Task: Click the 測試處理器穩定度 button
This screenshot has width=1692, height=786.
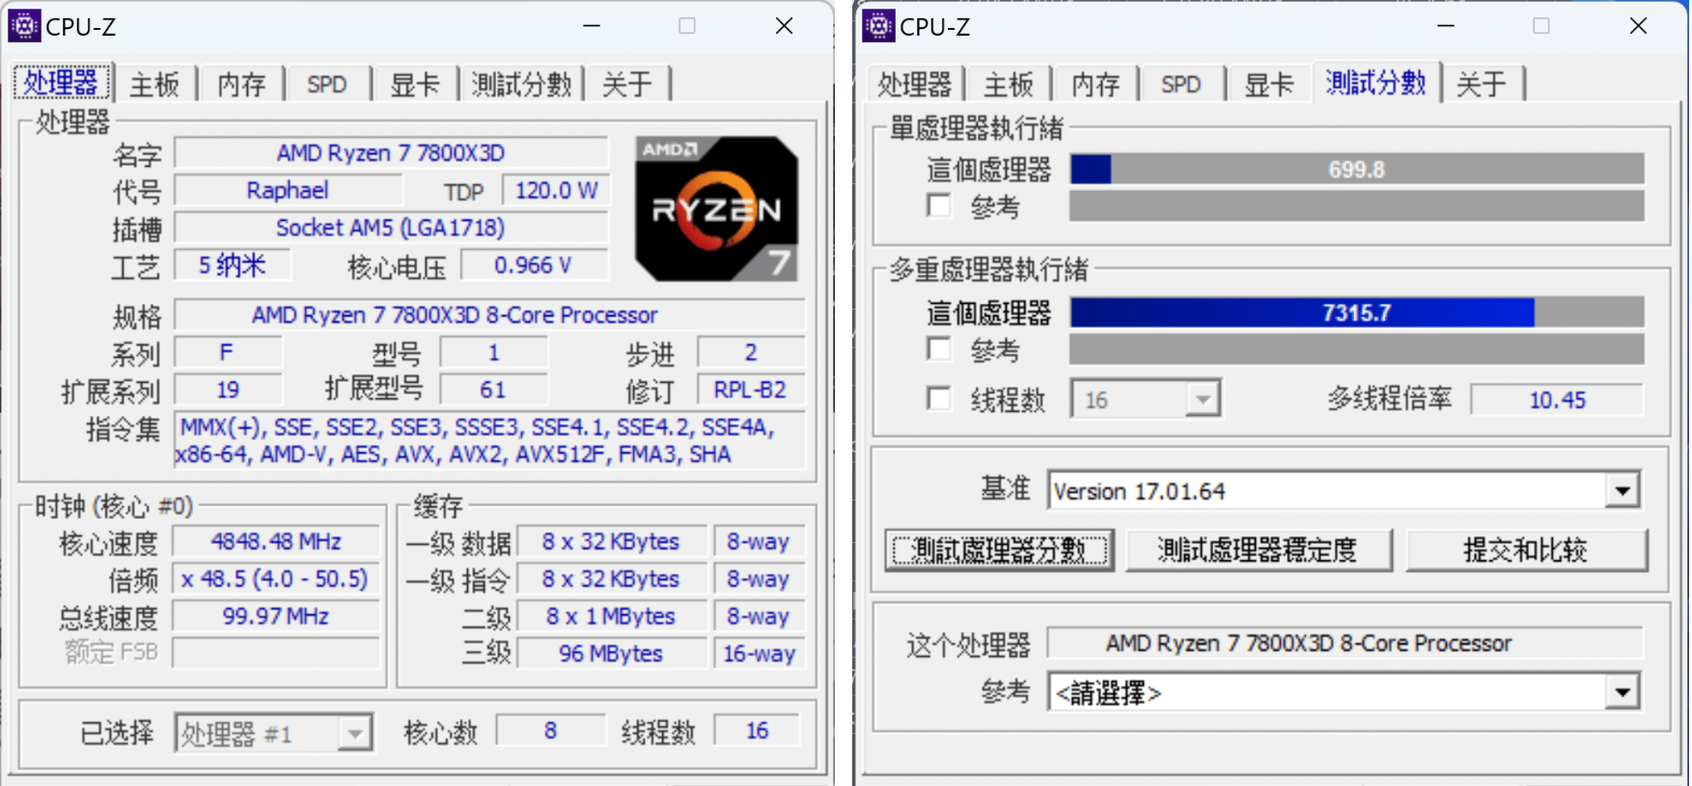Action: (1259, 550)
